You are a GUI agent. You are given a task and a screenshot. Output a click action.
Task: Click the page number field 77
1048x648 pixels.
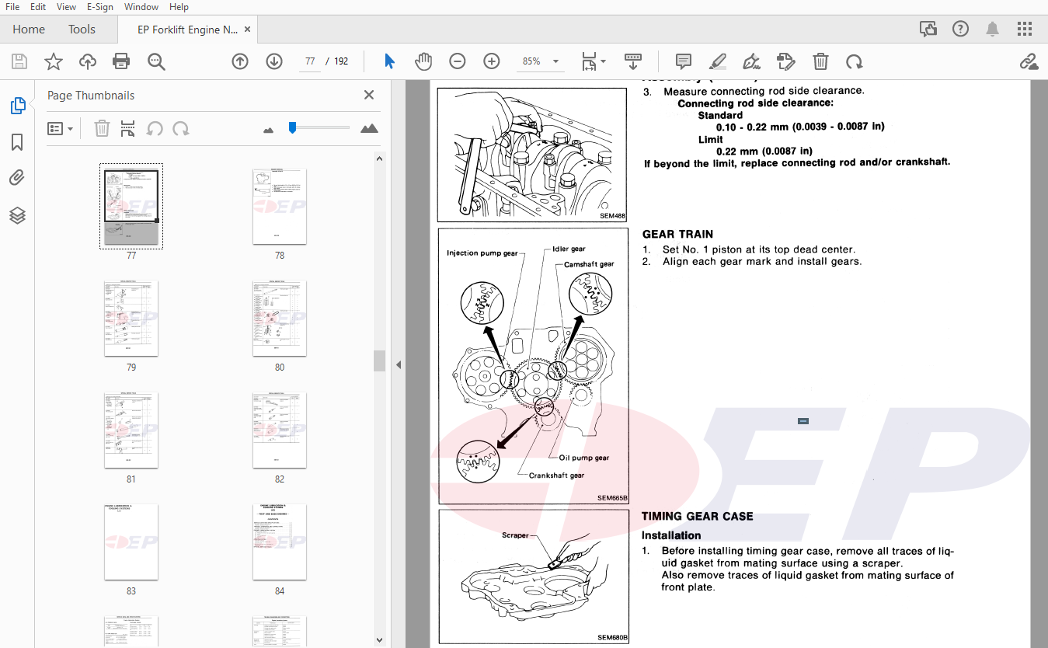[x=309, y=61]
